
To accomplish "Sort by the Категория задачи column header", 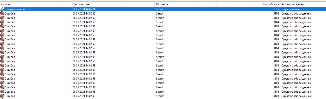I will click(x=303, y=4).
